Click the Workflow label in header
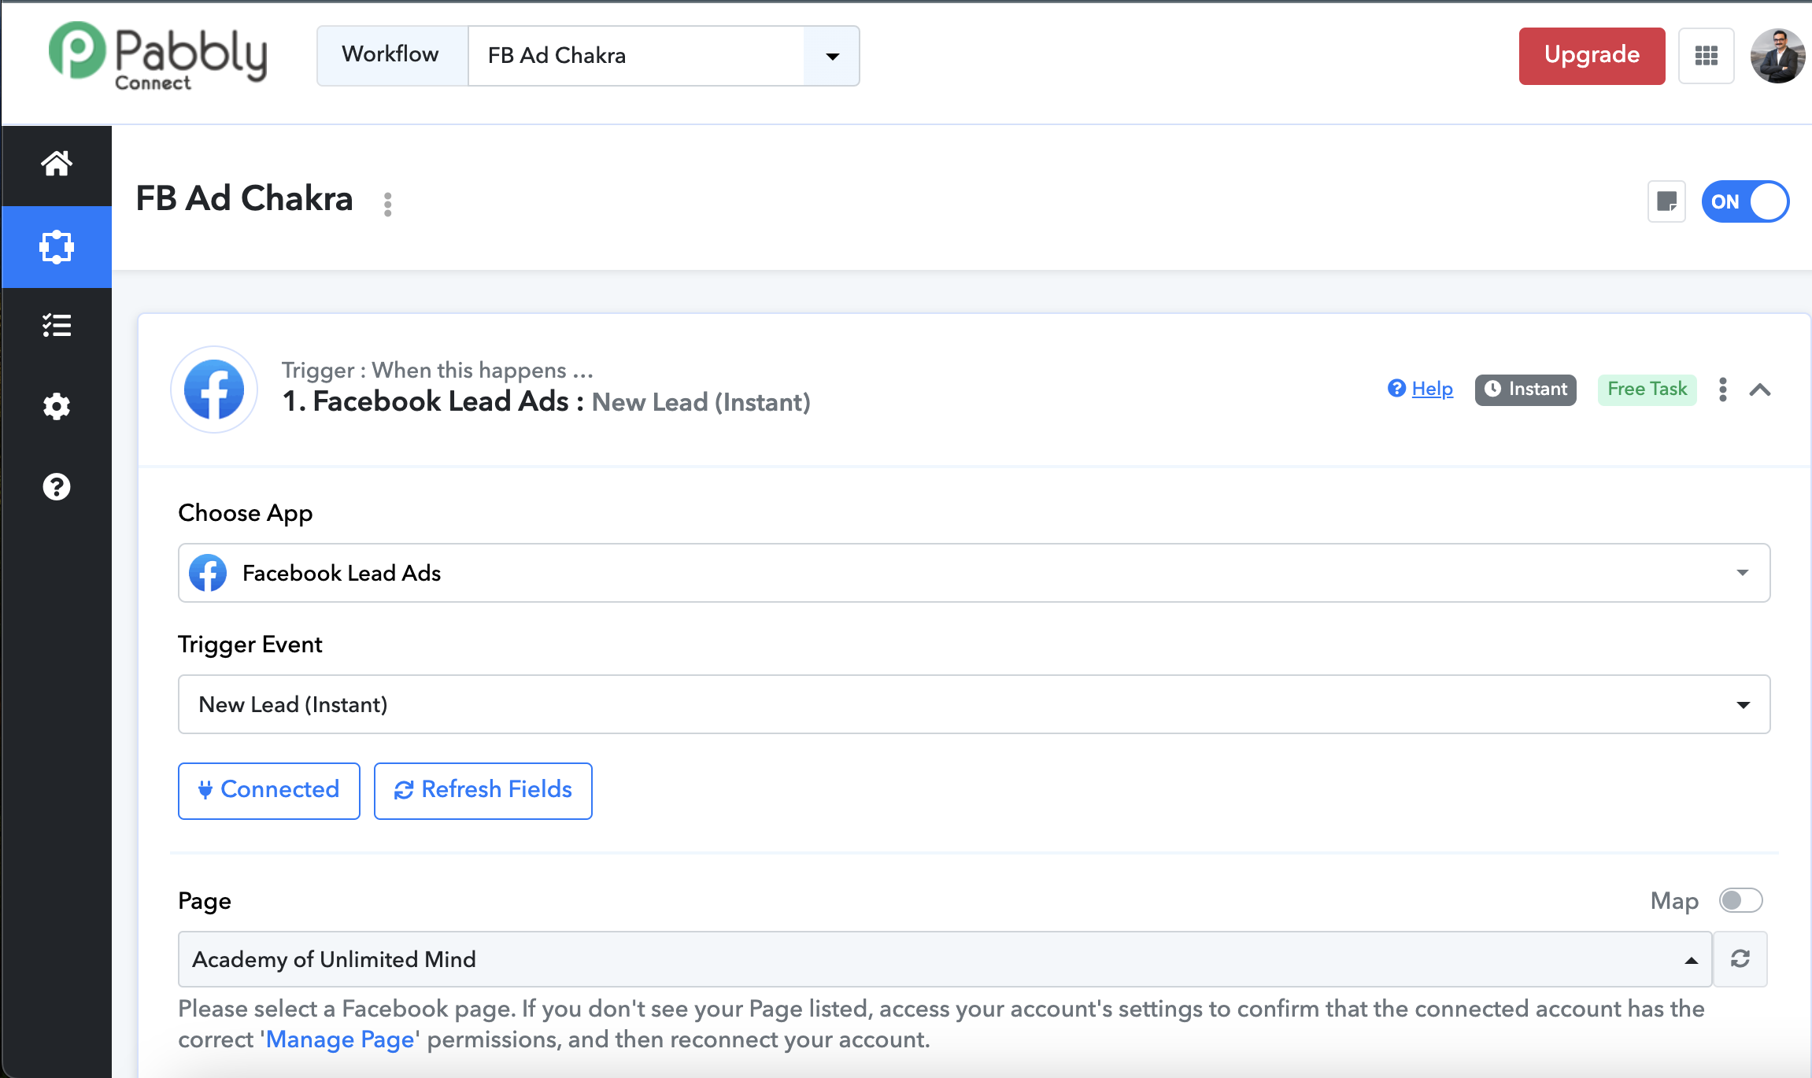This screenshot has height=1078, width=1812. [390, 54]
